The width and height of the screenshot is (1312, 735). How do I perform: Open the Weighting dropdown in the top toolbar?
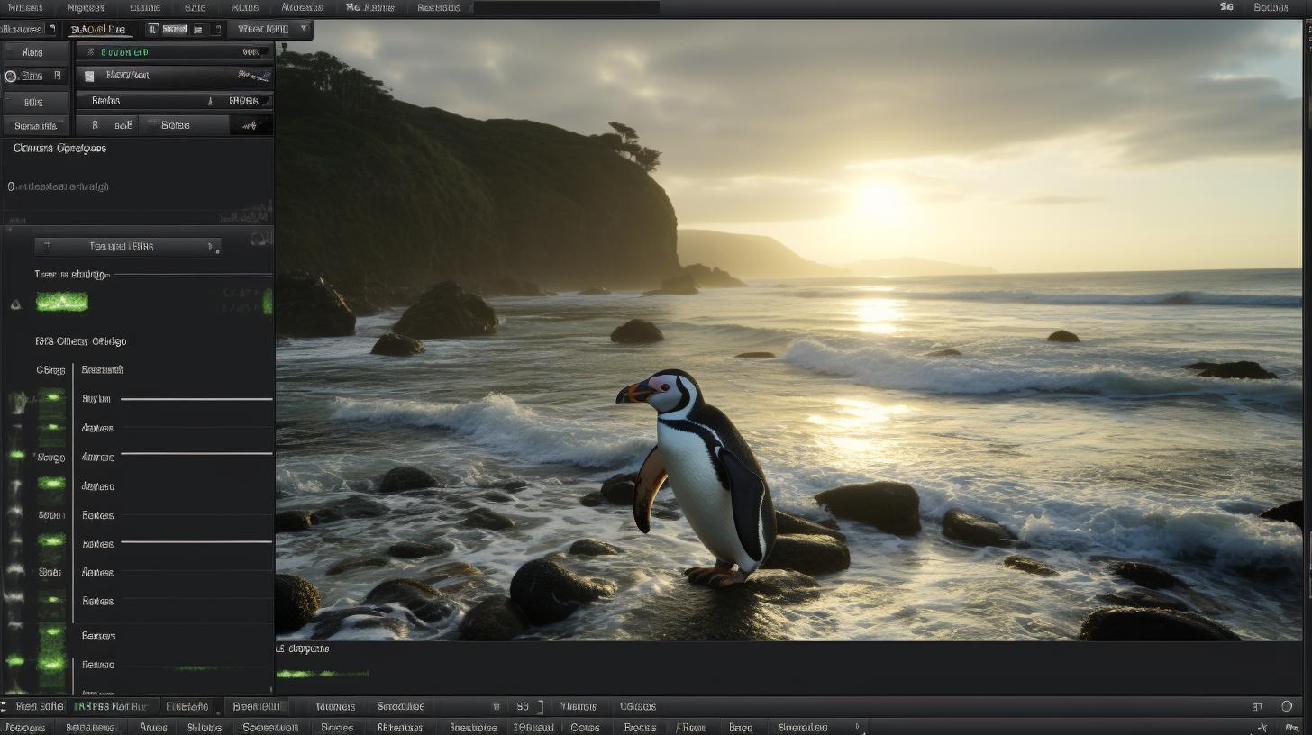270,28
